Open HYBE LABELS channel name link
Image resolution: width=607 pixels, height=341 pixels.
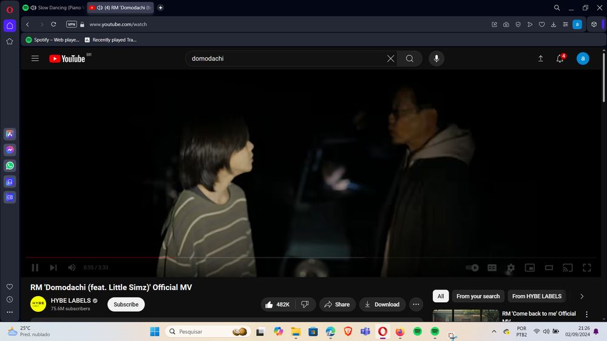[x=70, y=300]
